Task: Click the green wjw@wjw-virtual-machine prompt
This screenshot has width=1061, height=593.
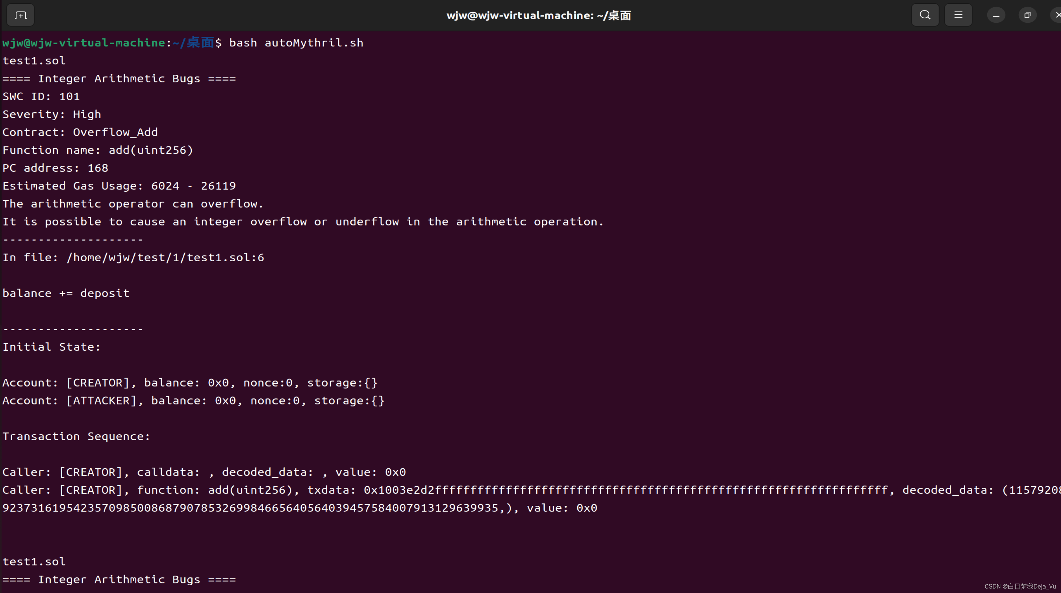Action: (x=84, y=43)
